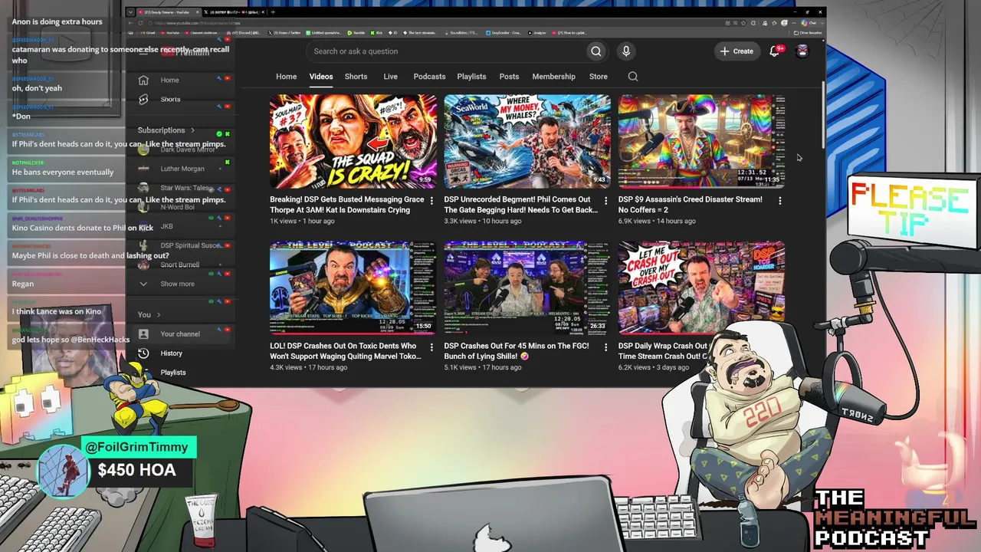This screenshot has width=981, height=552.
Task: Open options menu for 'Assassin's Creed Disaster Stream' video
Action: (780, 200)
